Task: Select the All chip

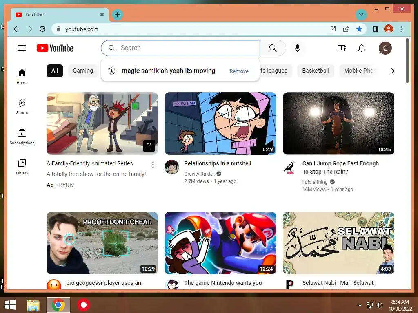Action: 55,71
